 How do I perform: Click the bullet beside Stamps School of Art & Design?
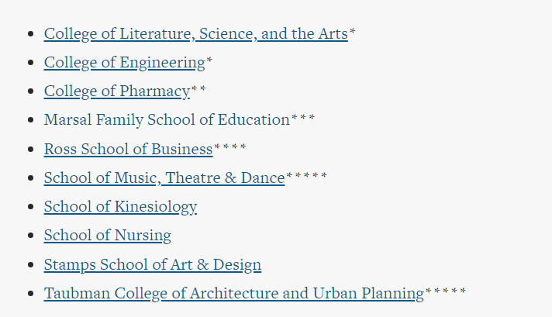pyautogui.click(x=31, y=264)
